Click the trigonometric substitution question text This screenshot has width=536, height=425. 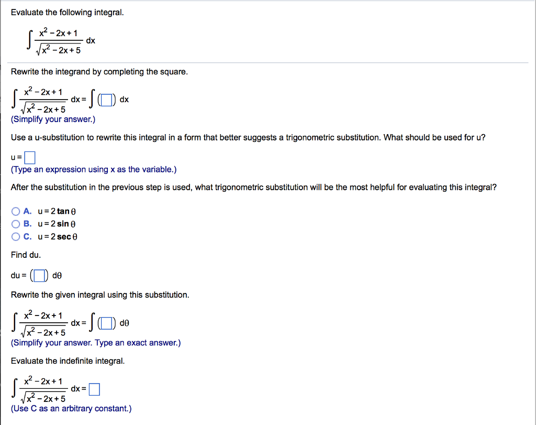pyautogui.click(x=253, y=187)
